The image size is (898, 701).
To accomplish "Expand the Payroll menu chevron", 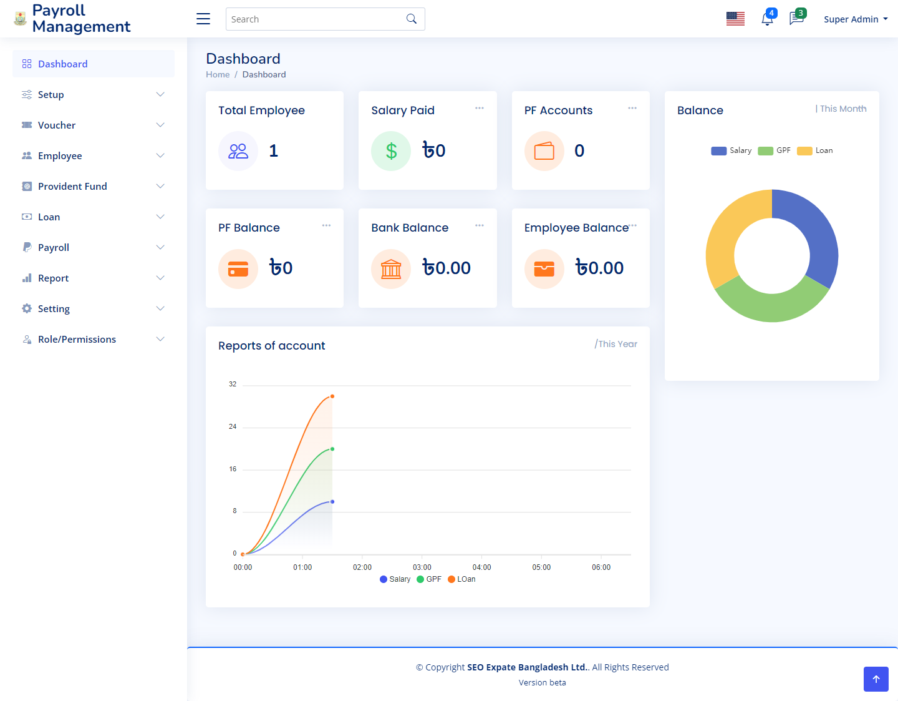I will tap(160, 247).
